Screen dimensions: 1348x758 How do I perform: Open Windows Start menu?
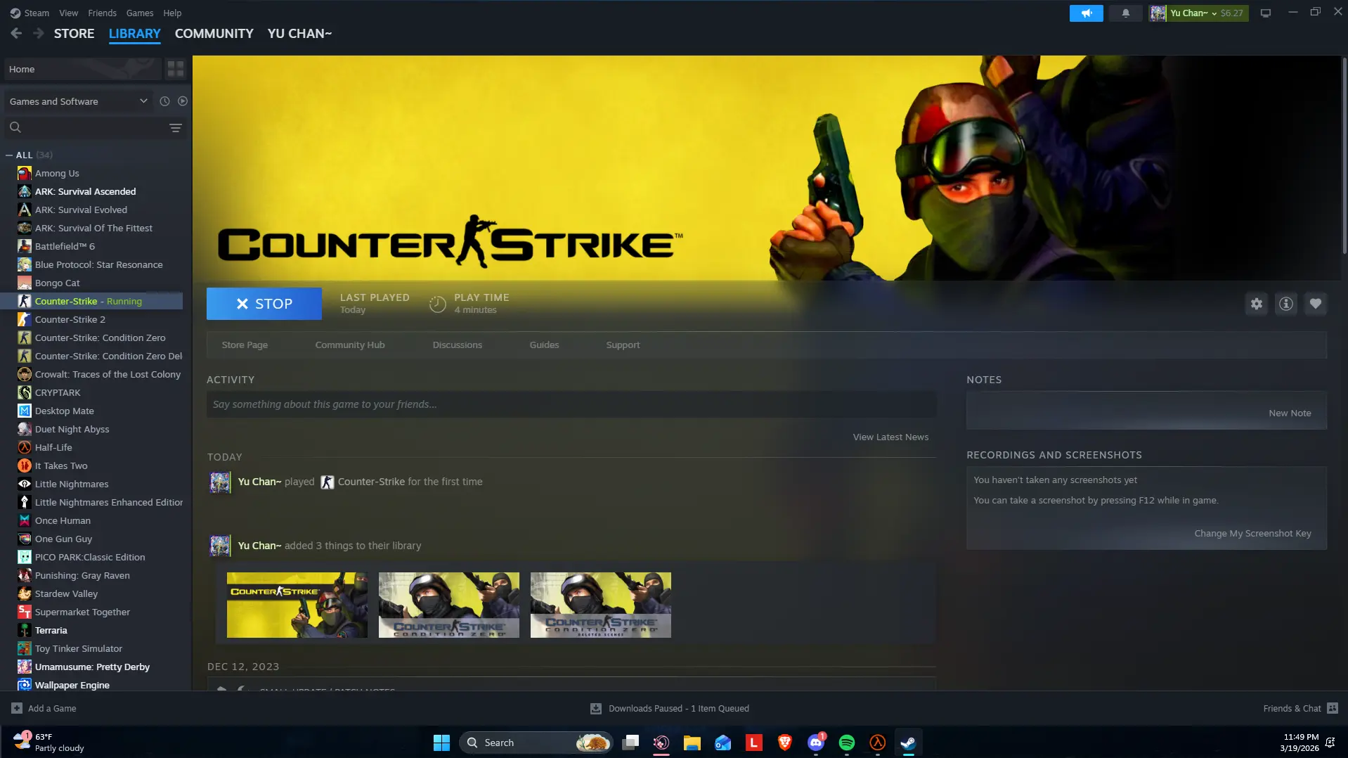(441, 743)
